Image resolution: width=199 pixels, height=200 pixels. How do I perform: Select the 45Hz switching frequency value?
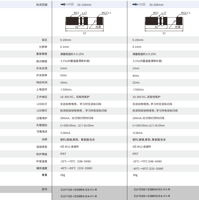[136, 76]
